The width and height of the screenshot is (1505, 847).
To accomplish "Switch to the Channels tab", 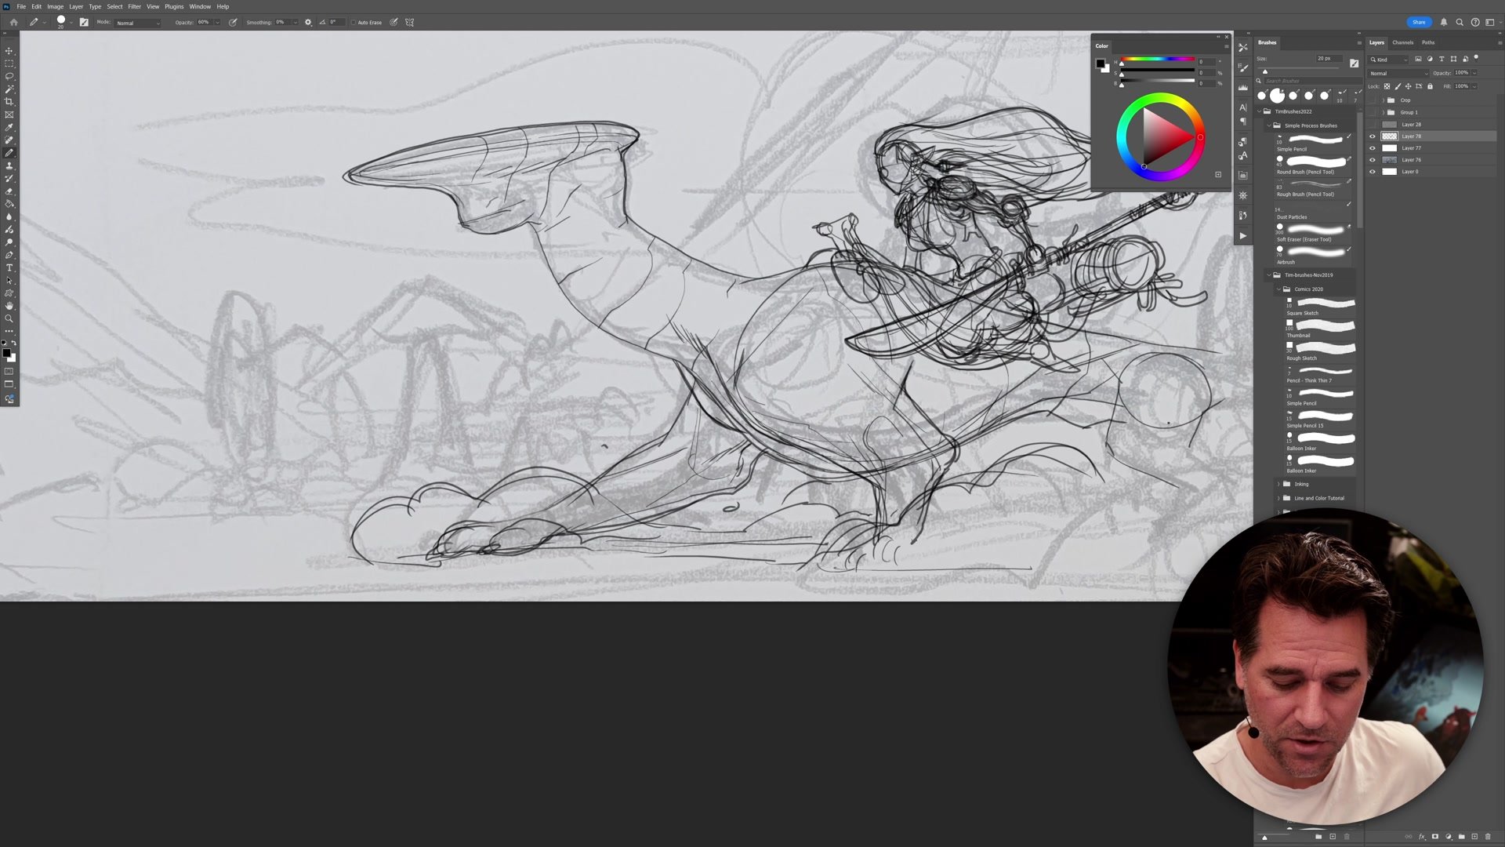I will [1402, 42].
